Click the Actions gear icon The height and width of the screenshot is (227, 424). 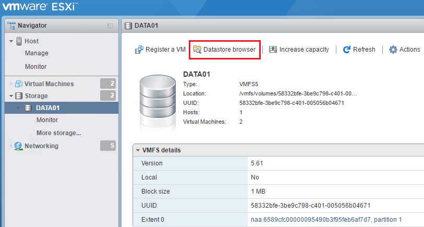pos(393,50)
